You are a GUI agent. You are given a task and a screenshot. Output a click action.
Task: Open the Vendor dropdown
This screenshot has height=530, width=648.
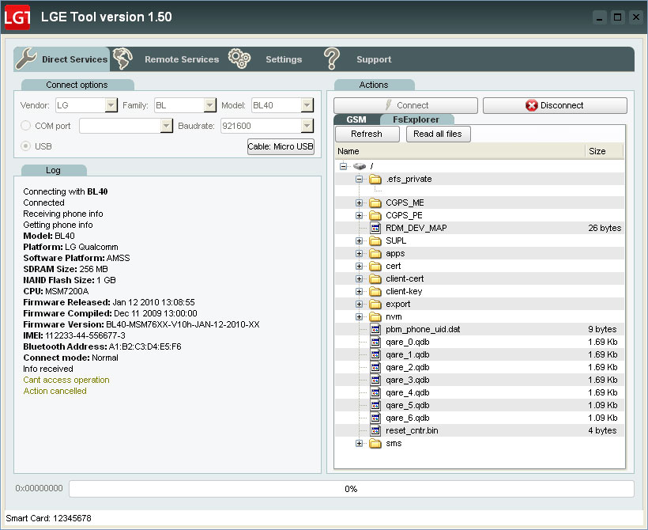tap(111, 105)
